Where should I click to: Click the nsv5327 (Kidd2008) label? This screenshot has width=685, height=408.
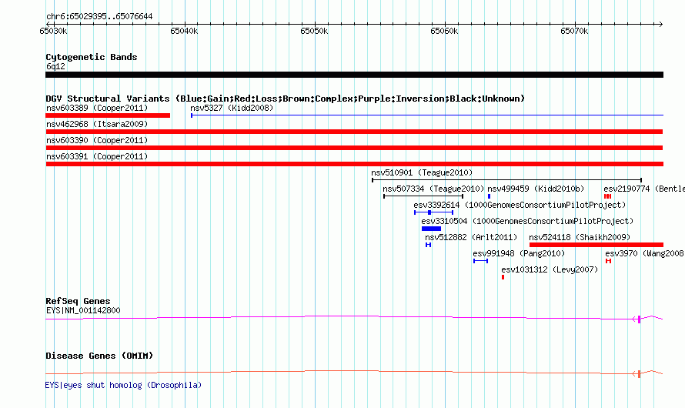click(x=232, y=108)
